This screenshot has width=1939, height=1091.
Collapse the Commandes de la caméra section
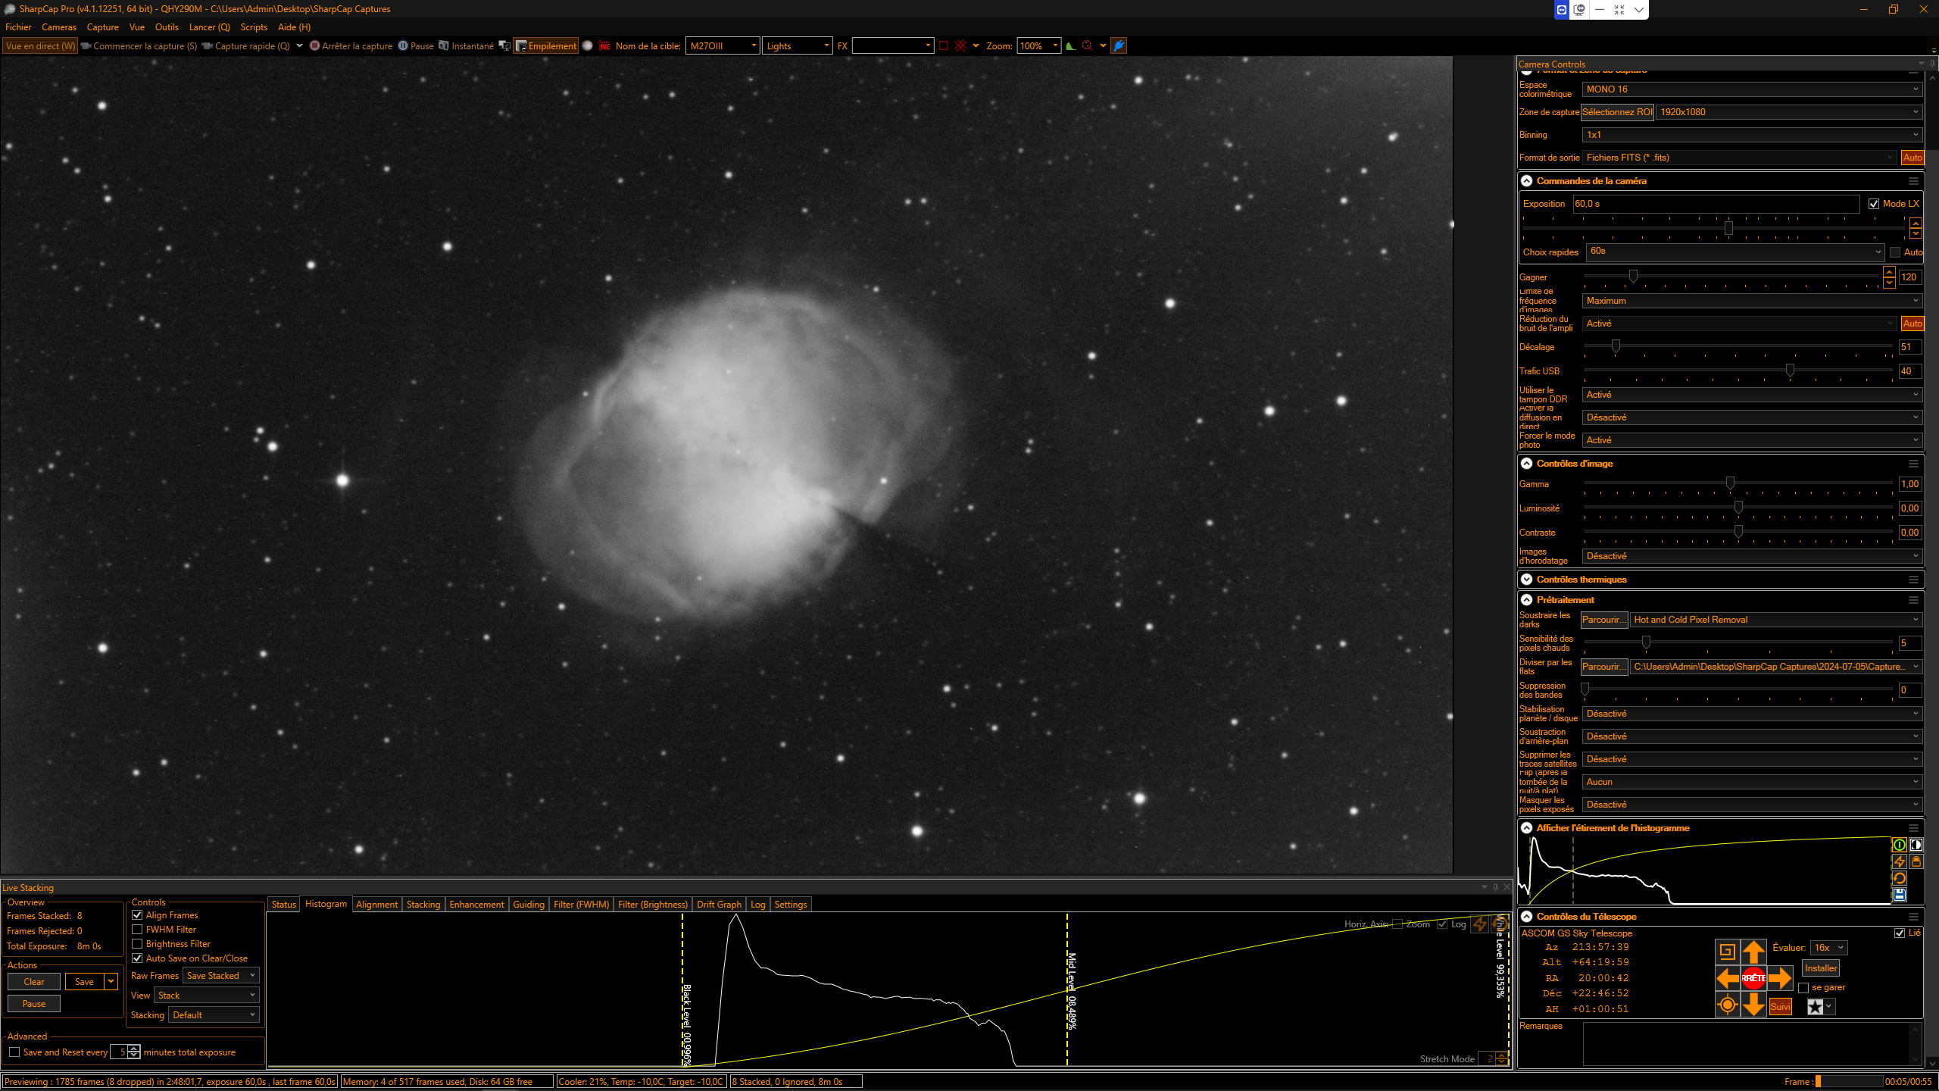click(1527, 181)
